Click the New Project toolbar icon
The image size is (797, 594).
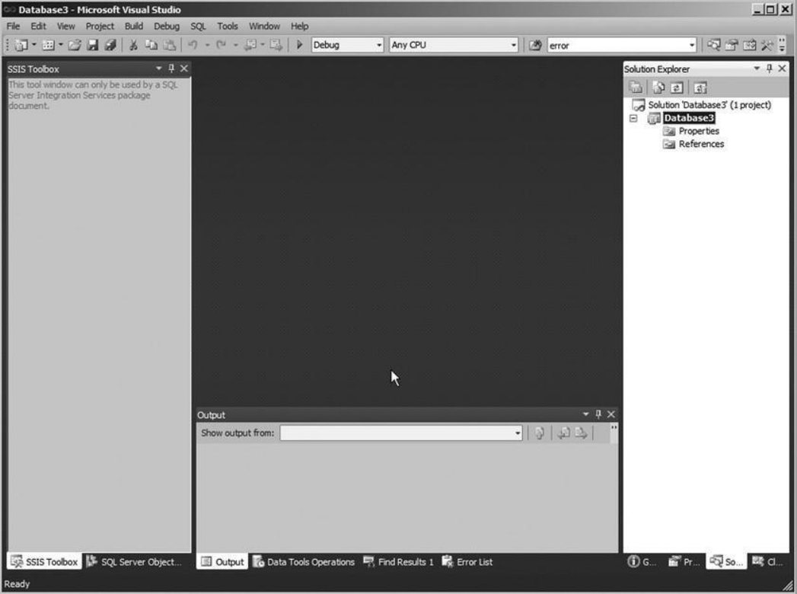pyautogui.click(x=21, y=45)
